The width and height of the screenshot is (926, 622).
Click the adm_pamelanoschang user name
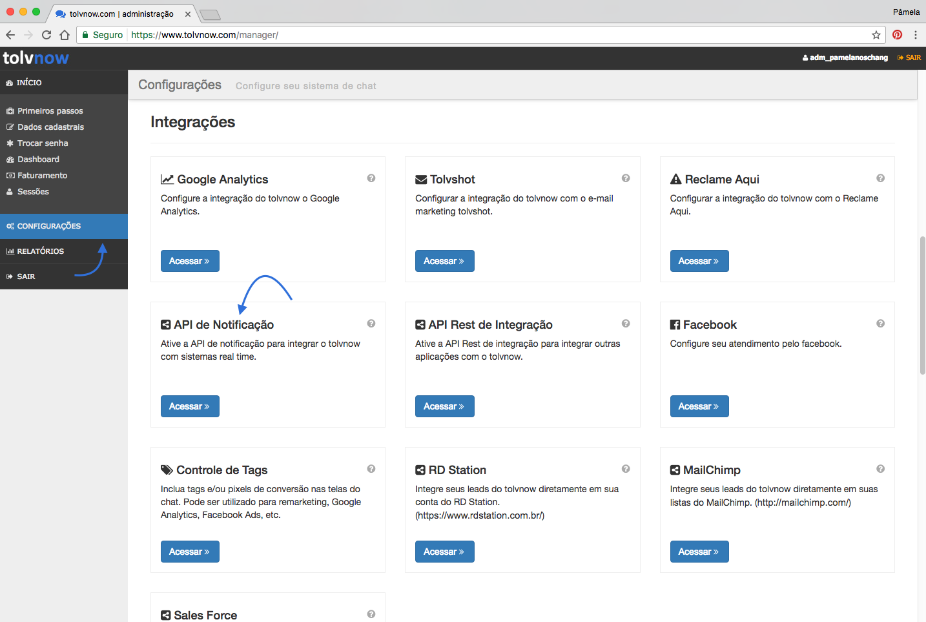845,57
